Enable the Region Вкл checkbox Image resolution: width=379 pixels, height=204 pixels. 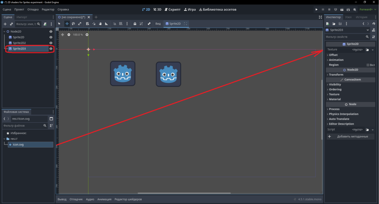(x=368, y=65)
